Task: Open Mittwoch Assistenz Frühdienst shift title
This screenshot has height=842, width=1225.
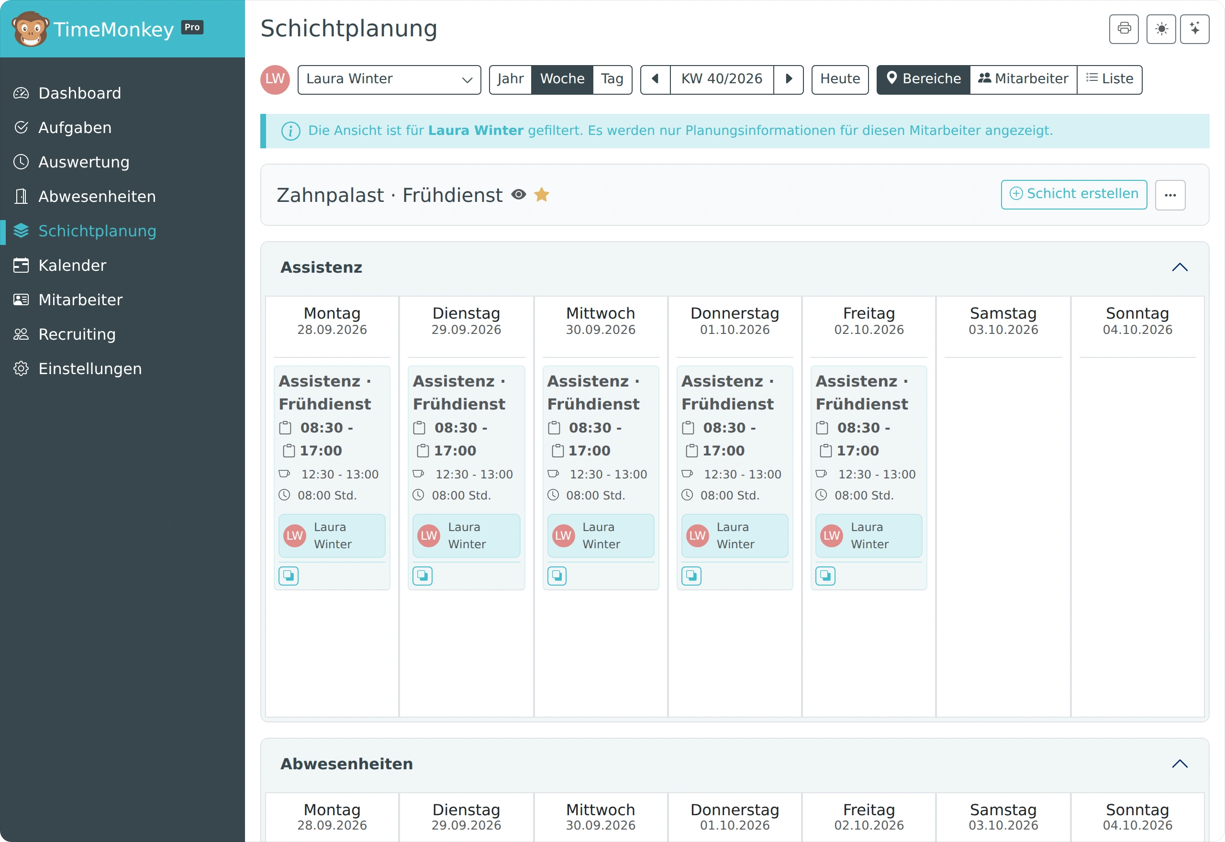Action: click(x=593, y=392)
